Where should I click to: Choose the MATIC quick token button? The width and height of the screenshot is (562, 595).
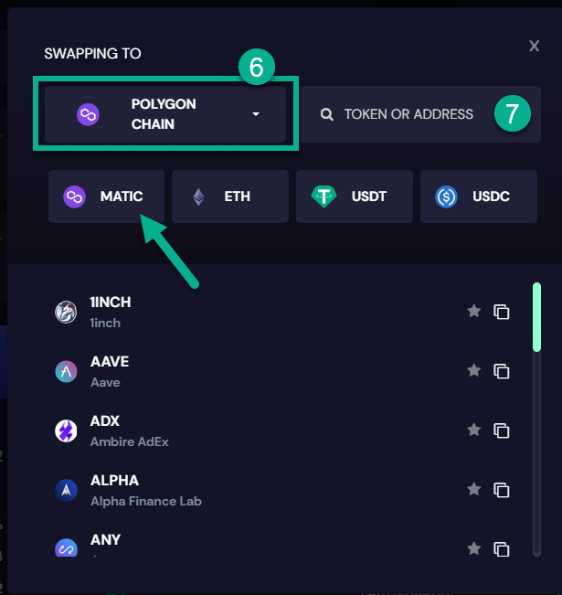click(106, 197)
